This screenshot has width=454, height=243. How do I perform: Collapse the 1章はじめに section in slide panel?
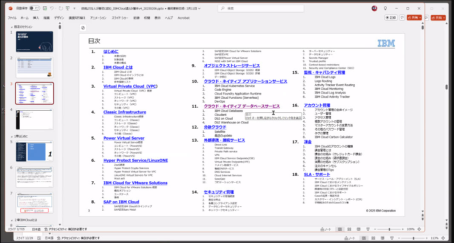point(12,136)
